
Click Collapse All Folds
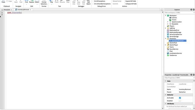click(131, 4)
